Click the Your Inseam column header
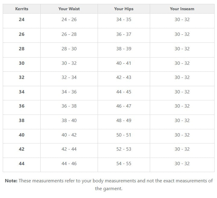This screenshot has height=198, width=217. [x=182, y=9]
